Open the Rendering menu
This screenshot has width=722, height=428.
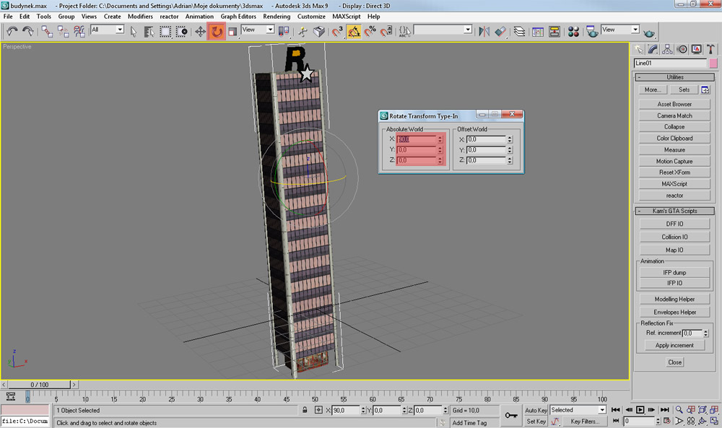click(x=277, y=16)
